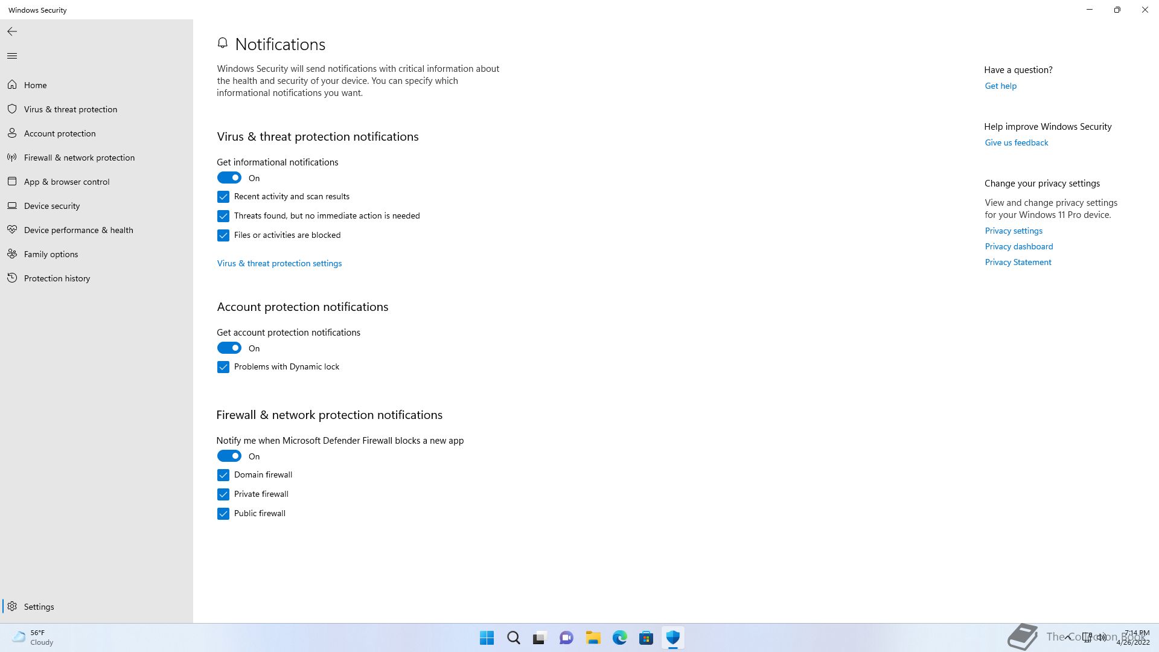Click the Settings gear icon
Viewport: 1159px width, 652px height.
pos(12,607)
